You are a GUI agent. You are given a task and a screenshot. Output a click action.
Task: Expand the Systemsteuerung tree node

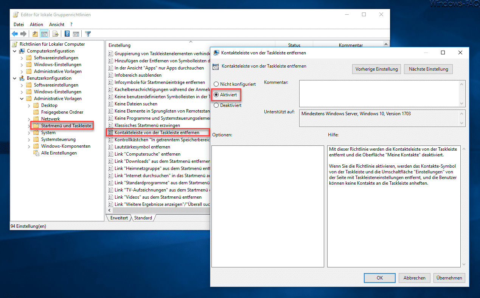point(29,139)
